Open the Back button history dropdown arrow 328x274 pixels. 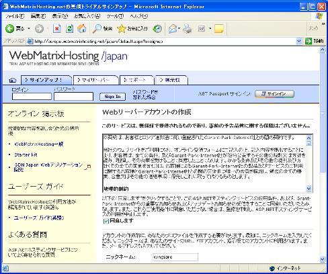tap(29, 29)
